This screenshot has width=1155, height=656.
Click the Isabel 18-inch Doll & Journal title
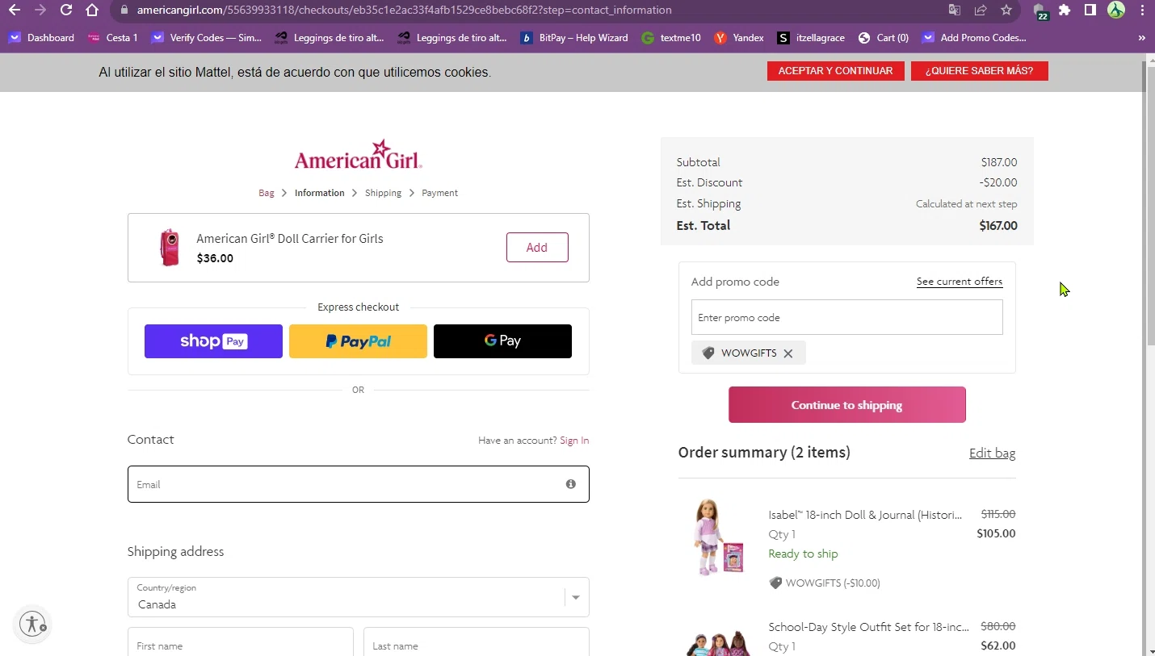point(865,515)
